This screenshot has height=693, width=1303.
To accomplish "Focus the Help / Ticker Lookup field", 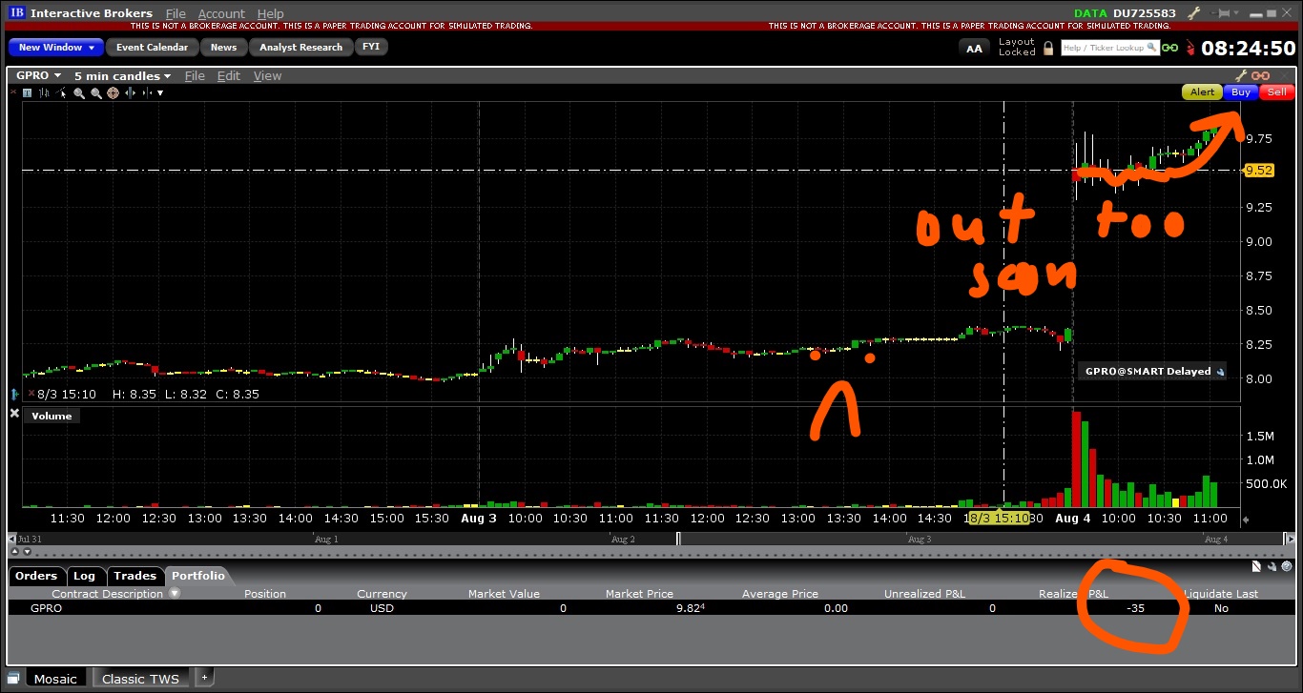I will pyautogui.click(x=1109, y=48).
